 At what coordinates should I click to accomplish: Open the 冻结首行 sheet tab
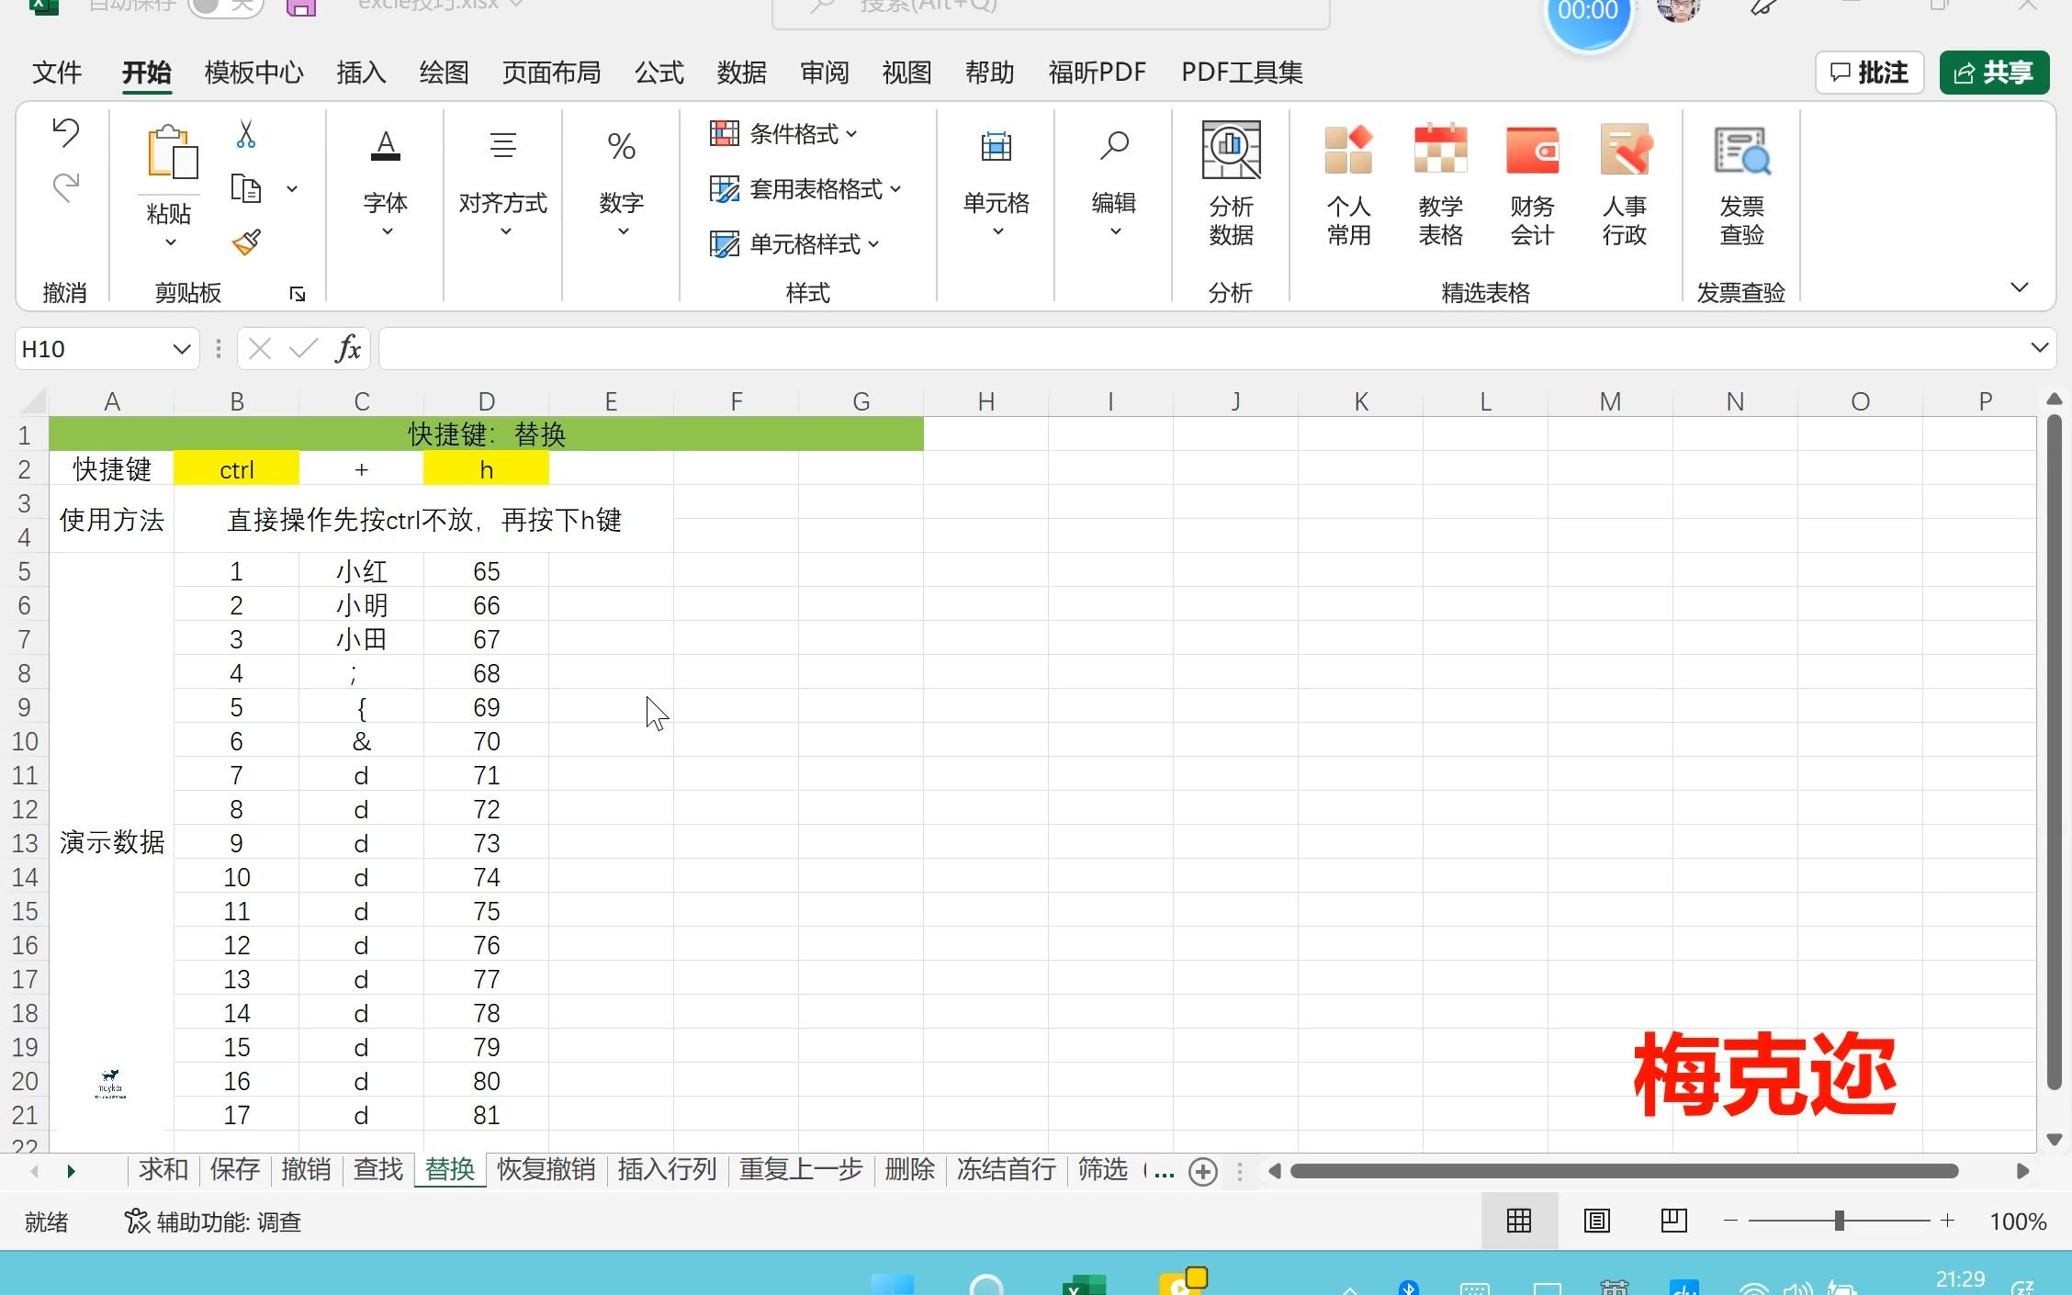coord(1007,1169)
